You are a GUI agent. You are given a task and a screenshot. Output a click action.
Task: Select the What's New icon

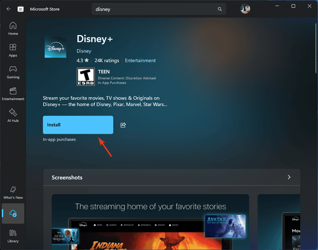(x=13, y=192)
